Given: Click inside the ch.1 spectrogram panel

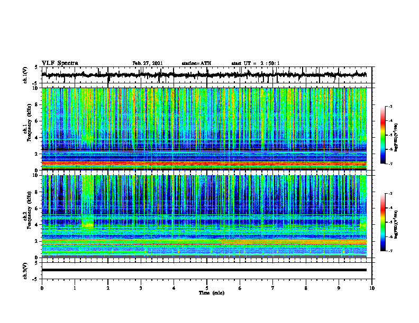Looking at the screenshot, I should tap(204, 129).
